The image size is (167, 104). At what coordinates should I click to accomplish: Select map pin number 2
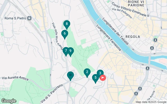(x=87, y=72)
